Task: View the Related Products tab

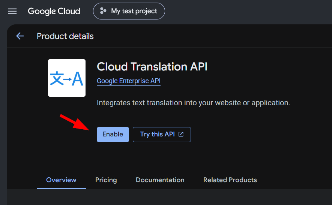Action: [x=230, y=180]
